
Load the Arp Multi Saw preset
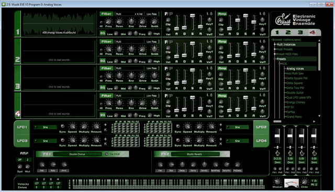point(295,73)
